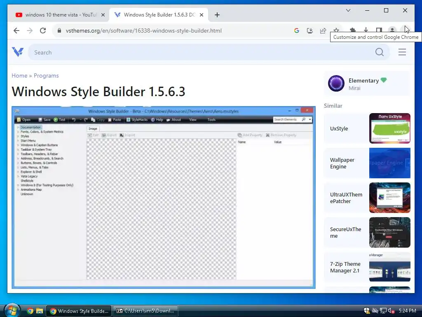Close the Windows Style Builder tab

click(201, 15)
